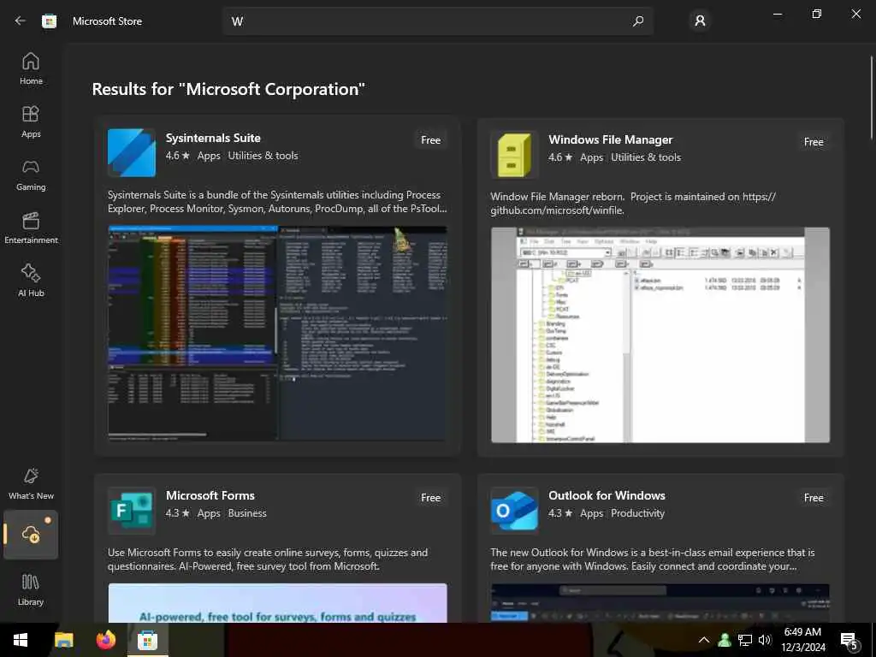This screenshot has width=876, height=657.
Task: Click 'Productivity' under Outlook for Windows
Action: (637, 513)
